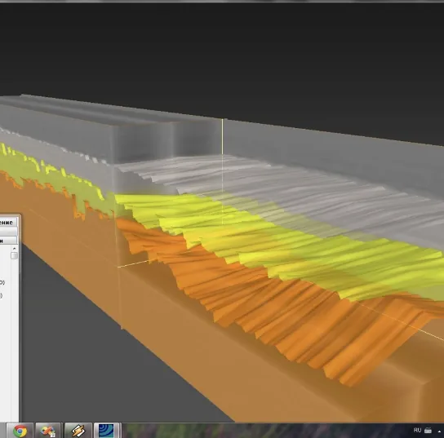Select the list entry ending with "D)"

point(2,282)
